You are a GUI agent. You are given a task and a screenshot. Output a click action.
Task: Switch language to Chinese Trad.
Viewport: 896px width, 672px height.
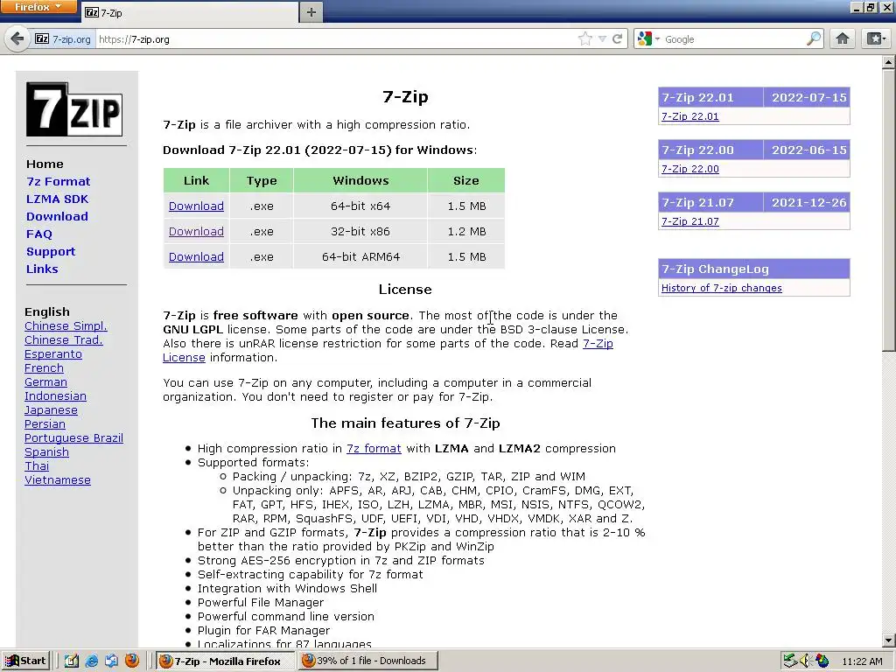coord(63,340)
